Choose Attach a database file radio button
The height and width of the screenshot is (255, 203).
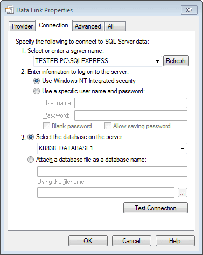(31, 160)
